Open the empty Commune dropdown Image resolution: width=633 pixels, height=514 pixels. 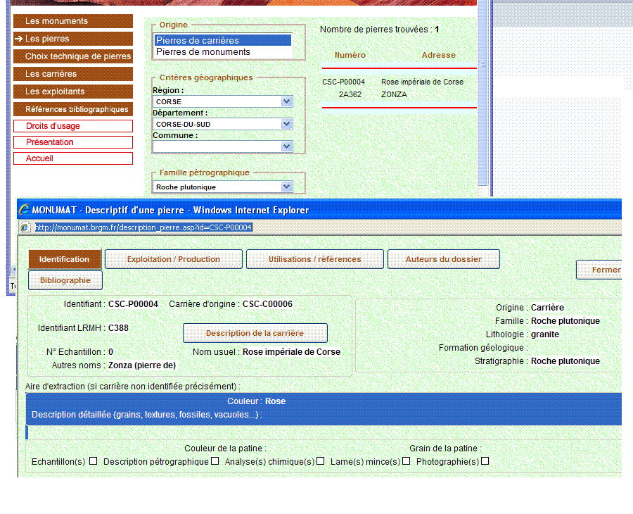click(286, 146)
